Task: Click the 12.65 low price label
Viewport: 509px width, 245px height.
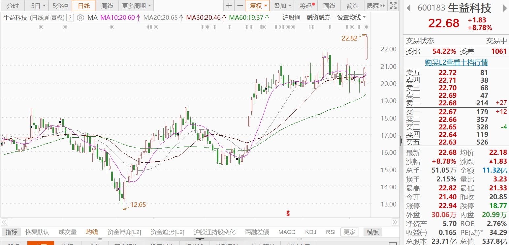Action: point(138,204)
